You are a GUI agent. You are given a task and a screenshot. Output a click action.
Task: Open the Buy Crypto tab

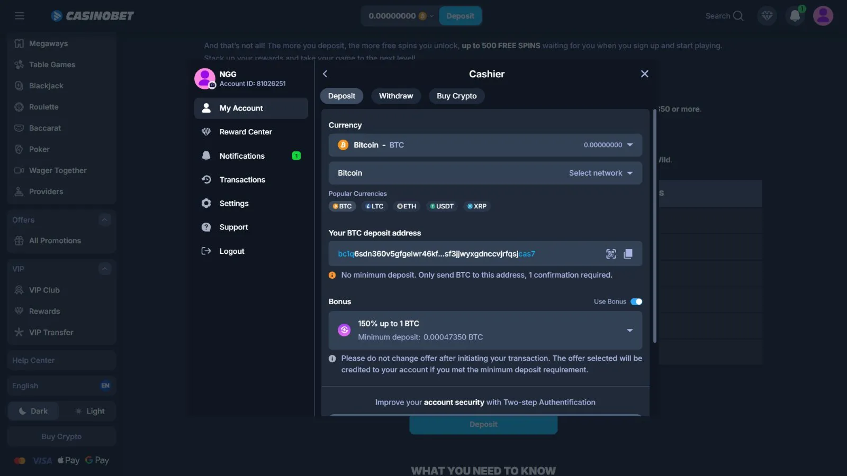tap(456, 96)
